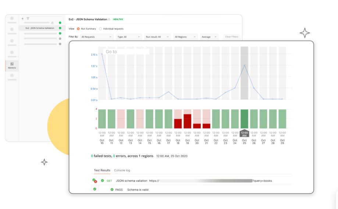338x209 pixels.
Task: Click the Oct 19 red failed-tests bar
Action: point(187,121)
